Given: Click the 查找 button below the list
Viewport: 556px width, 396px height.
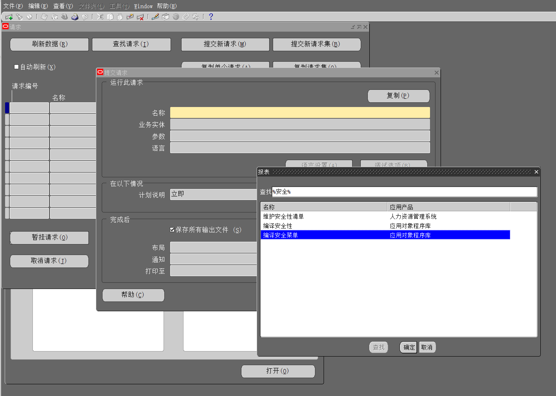Looking at the screenshot, I should tap(379, 347).
